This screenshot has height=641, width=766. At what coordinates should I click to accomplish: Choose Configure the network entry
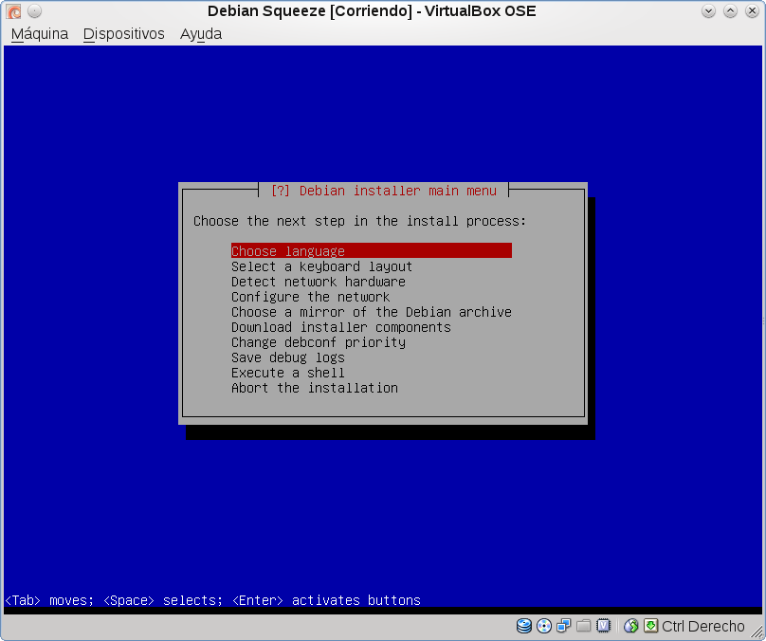click(x=311, y=297)
